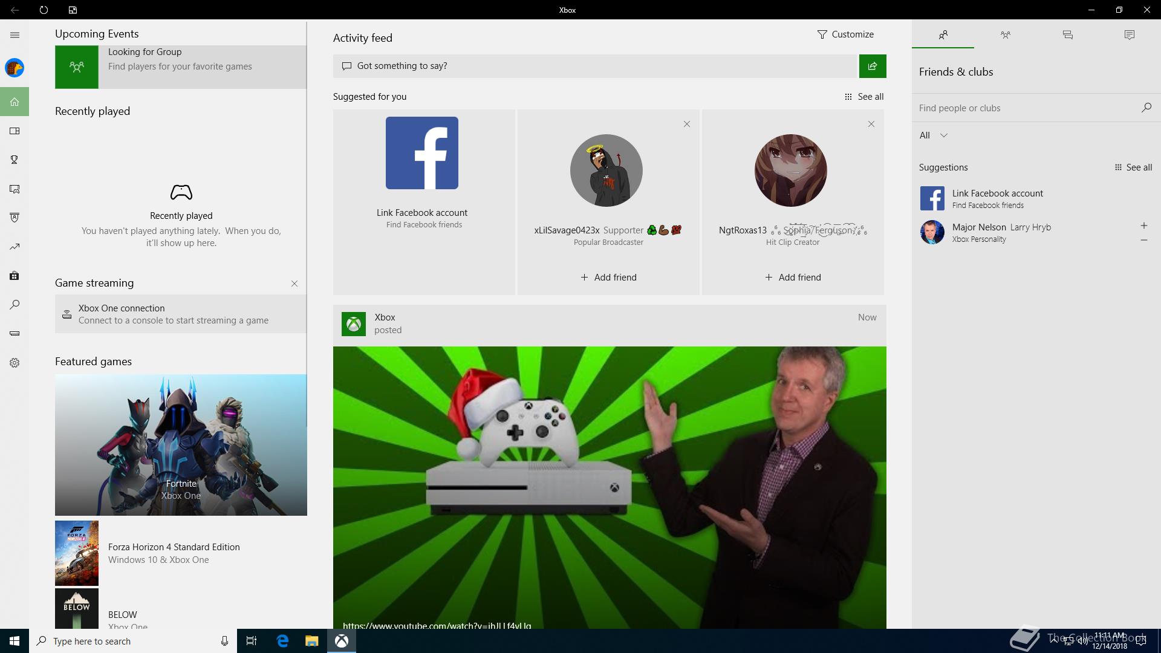Add Major Nelson with plus icon
The image size is (1161, 653).
click(1144, 226)
